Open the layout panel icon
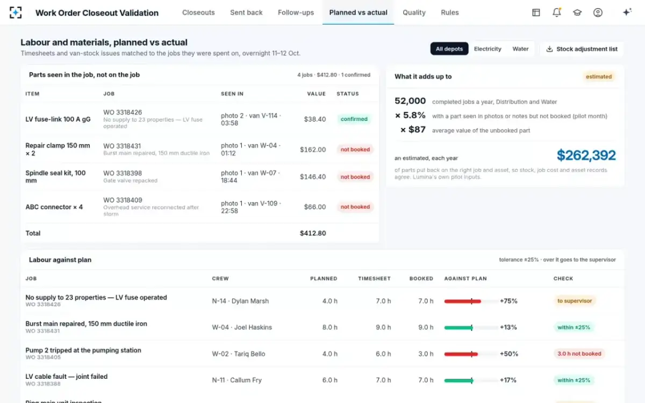Image resolution: width=645 pixels, height=403 pixels. click(536, 12)
